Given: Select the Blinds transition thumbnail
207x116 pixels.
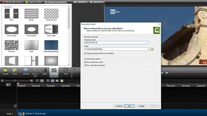Looking at the screenshot, I should (31, 14).
